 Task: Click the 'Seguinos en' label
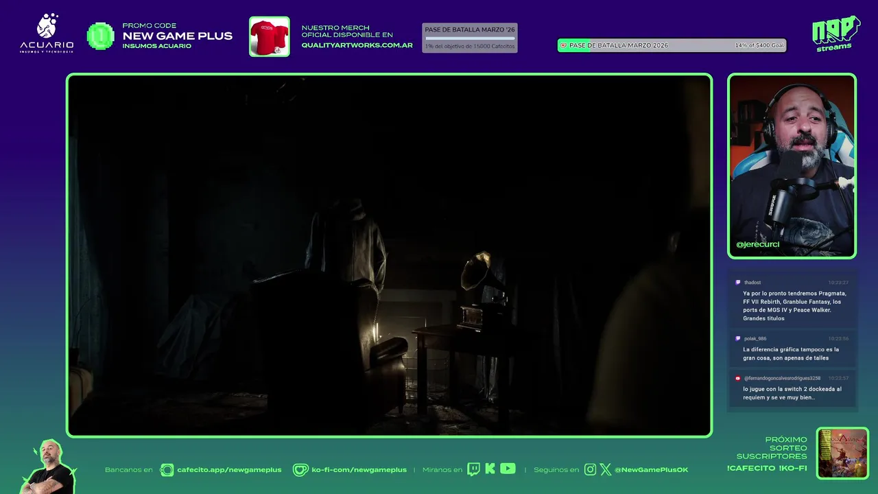point(556,470)
